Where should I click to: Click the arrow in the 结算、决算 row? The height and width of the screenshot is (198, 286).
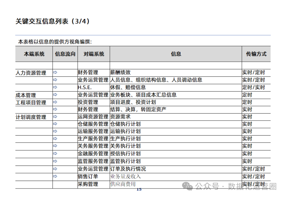tap(55, 109)
